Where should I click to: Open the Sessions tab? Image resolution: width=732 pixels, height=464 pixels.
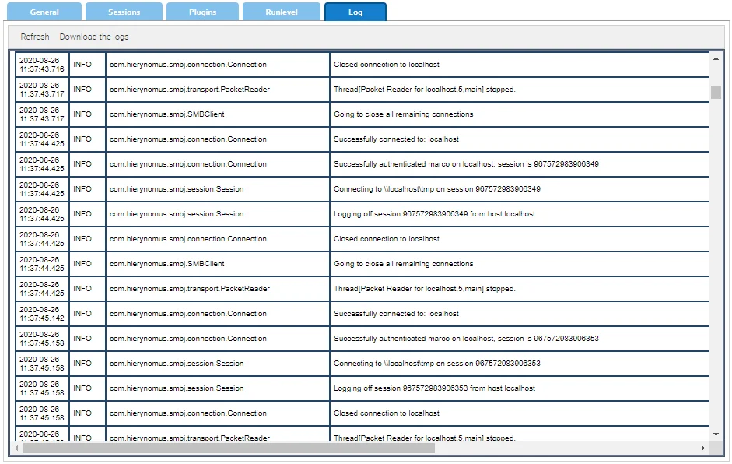pyautogui.click(x=124, y=11)
